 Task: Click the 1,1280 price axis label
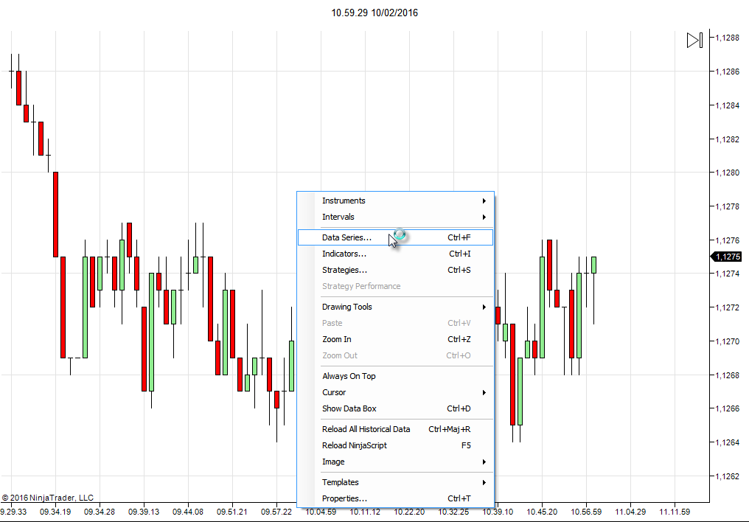[x=727, y=173]
